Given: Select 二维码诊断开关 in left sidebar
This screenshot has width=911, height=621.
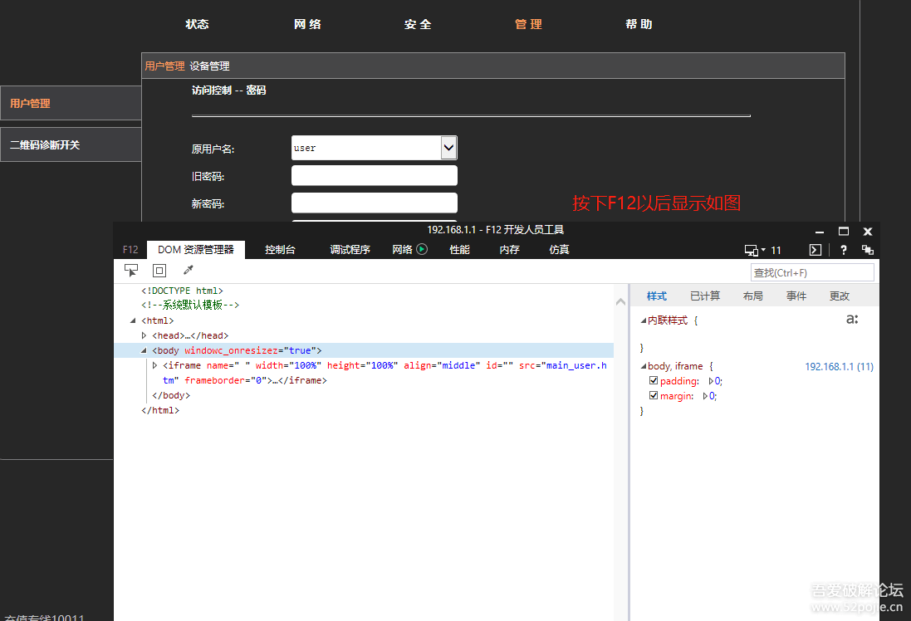Looking at the screenshot, I should [x=71, y=144].
